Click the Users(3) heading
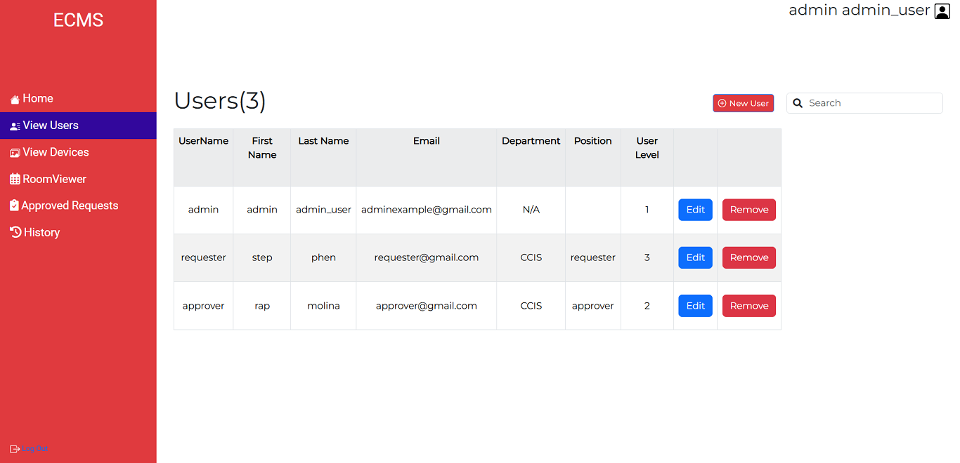 (220, 101)
